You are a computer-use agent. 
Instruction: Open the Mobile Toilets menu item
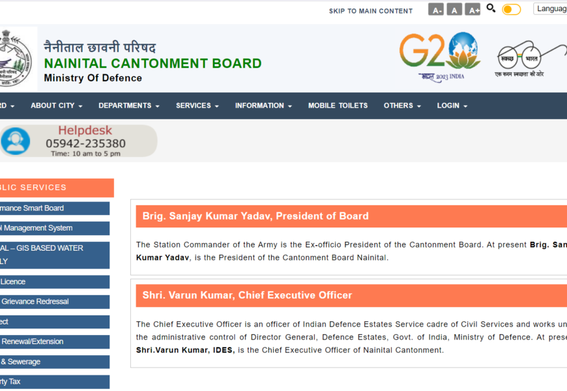[338, 106]
